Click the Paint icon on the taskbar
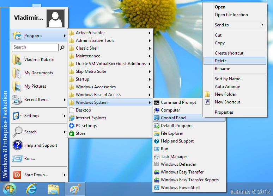Screen dimensions: 273x196 [75, 189]
